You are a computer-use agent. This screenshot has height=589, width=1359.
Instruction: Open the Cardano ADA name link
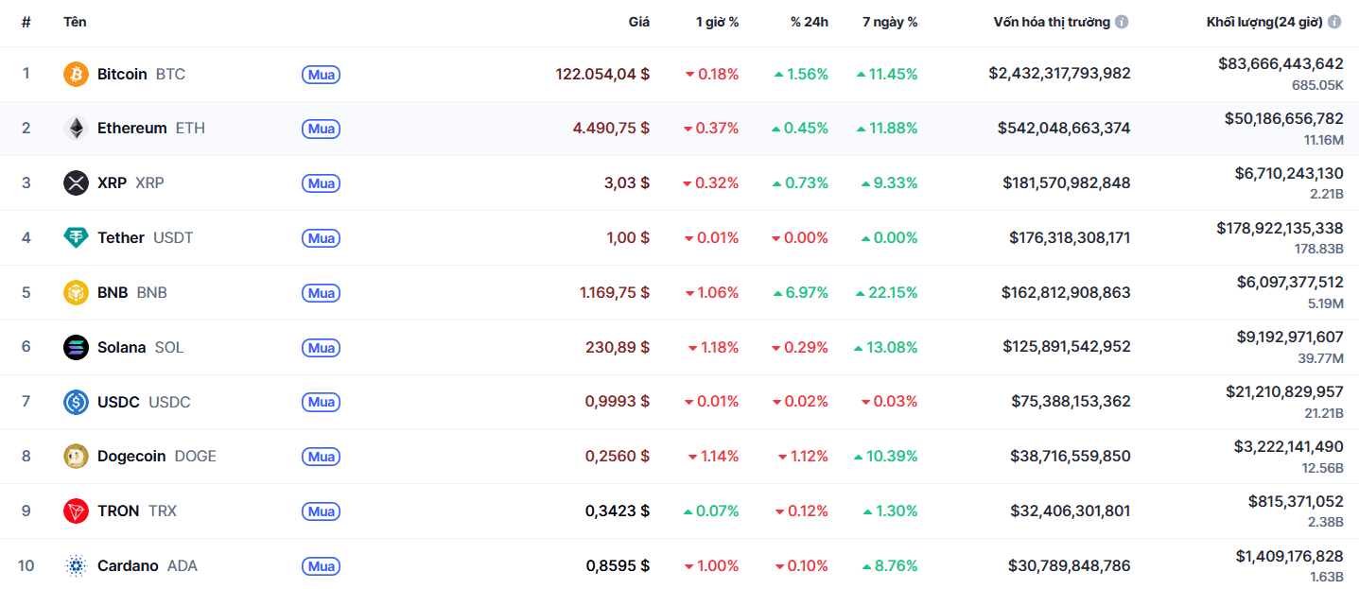tap(148, 566)
